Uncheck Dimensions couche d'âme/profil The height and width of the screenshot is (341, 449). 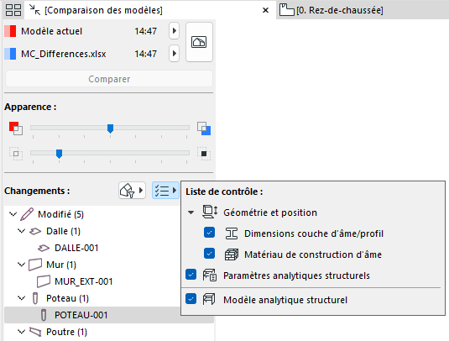(209, 233)
